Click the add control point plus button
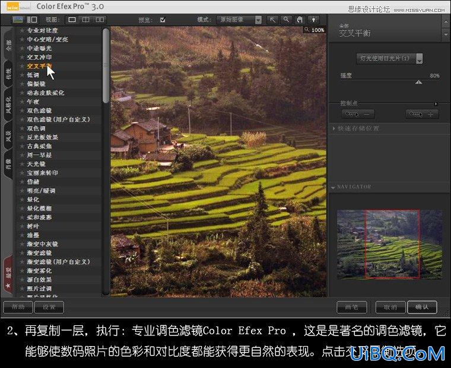The width and height of the screenshot is (451, 368). coord(422,114)
